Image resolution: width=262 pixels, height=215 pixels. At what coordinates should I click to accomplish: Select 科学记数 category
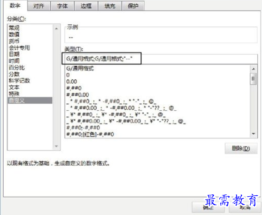30,81
